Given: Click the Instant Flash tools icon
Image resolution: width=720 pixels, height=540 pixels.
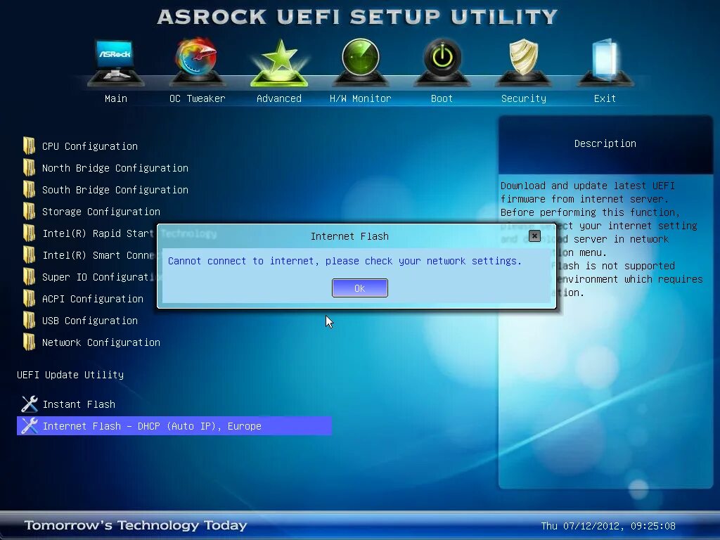Looking at the screenshot, I should point(30,404).
